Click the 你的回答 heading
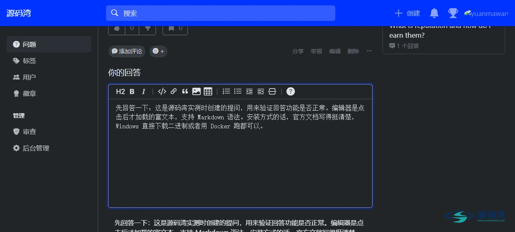Image resolution: width=515 pixels, height=232 pixels. [x=124, y=73]
